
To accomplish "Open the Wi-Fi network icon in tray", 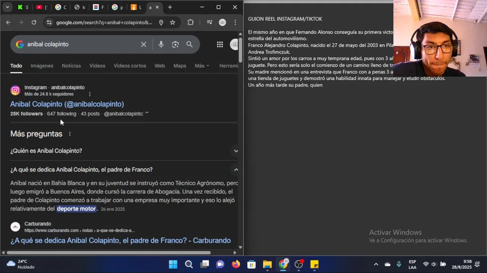I will [x=426, y=264].
